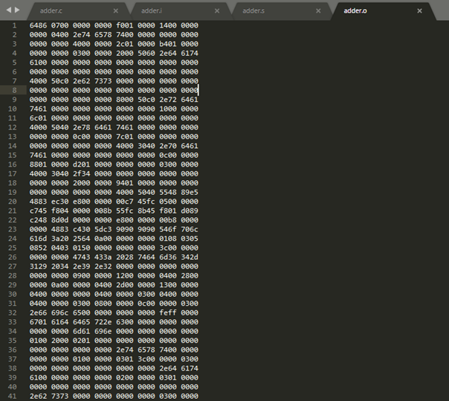The image size is (449, 401).
Task: Click hex word c248 on line 22
Action: tap(38, 220)
